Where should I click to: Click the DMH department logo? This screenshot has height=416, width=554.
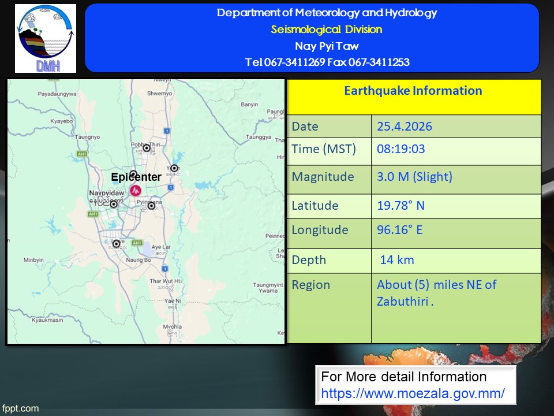45,38
